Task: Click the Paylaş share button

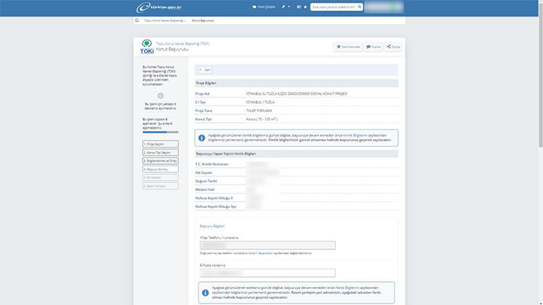Action: click(393, 46)
